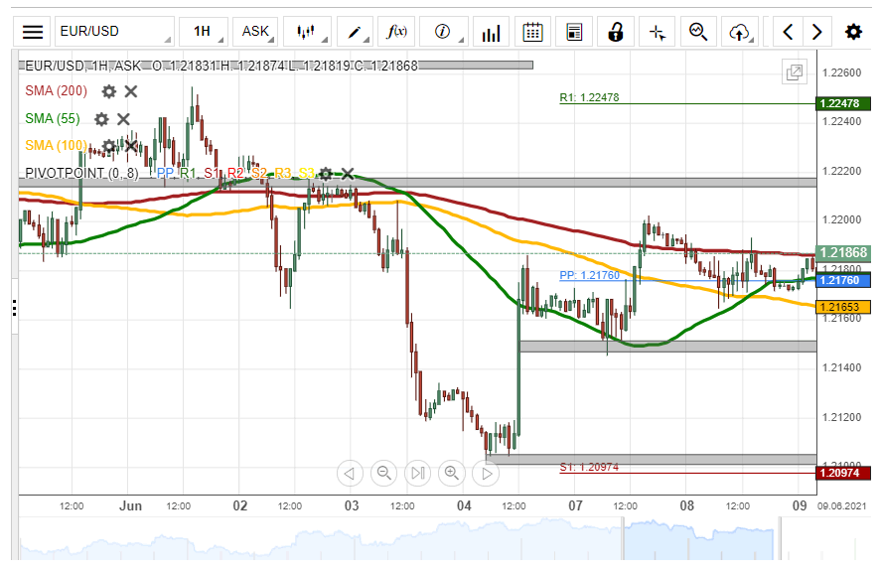This screenshot has width=880, height=571.
Task: Open the chart info options
Action: click(x=443, y=32)
